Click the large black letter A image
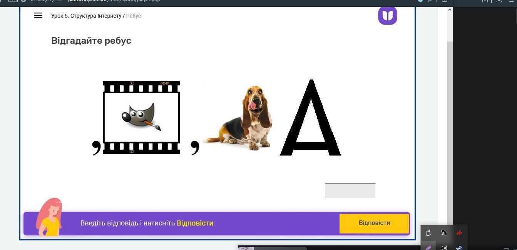Image resolution: width=517 pixels, height=250 pixels. pyautogui.click(x=310, y=118)
